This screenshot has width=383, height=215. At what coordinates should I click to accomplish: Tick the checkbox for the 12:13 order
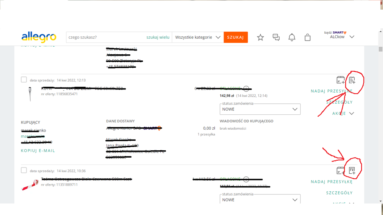click(x=24, y=80)
